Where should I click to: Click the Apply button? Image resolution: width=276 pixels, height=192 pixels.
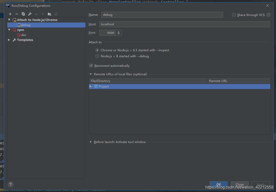261,184
